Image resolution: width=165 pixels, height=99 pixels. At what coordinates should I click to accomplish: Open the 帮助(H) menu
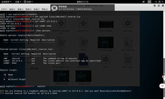pyautogui.click(x=45, y=9)
